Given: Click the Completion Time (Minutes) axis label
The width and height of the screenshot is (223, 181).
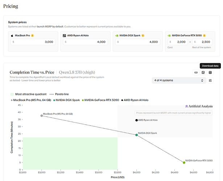Looking at the screenshot, I should [12, 137].
